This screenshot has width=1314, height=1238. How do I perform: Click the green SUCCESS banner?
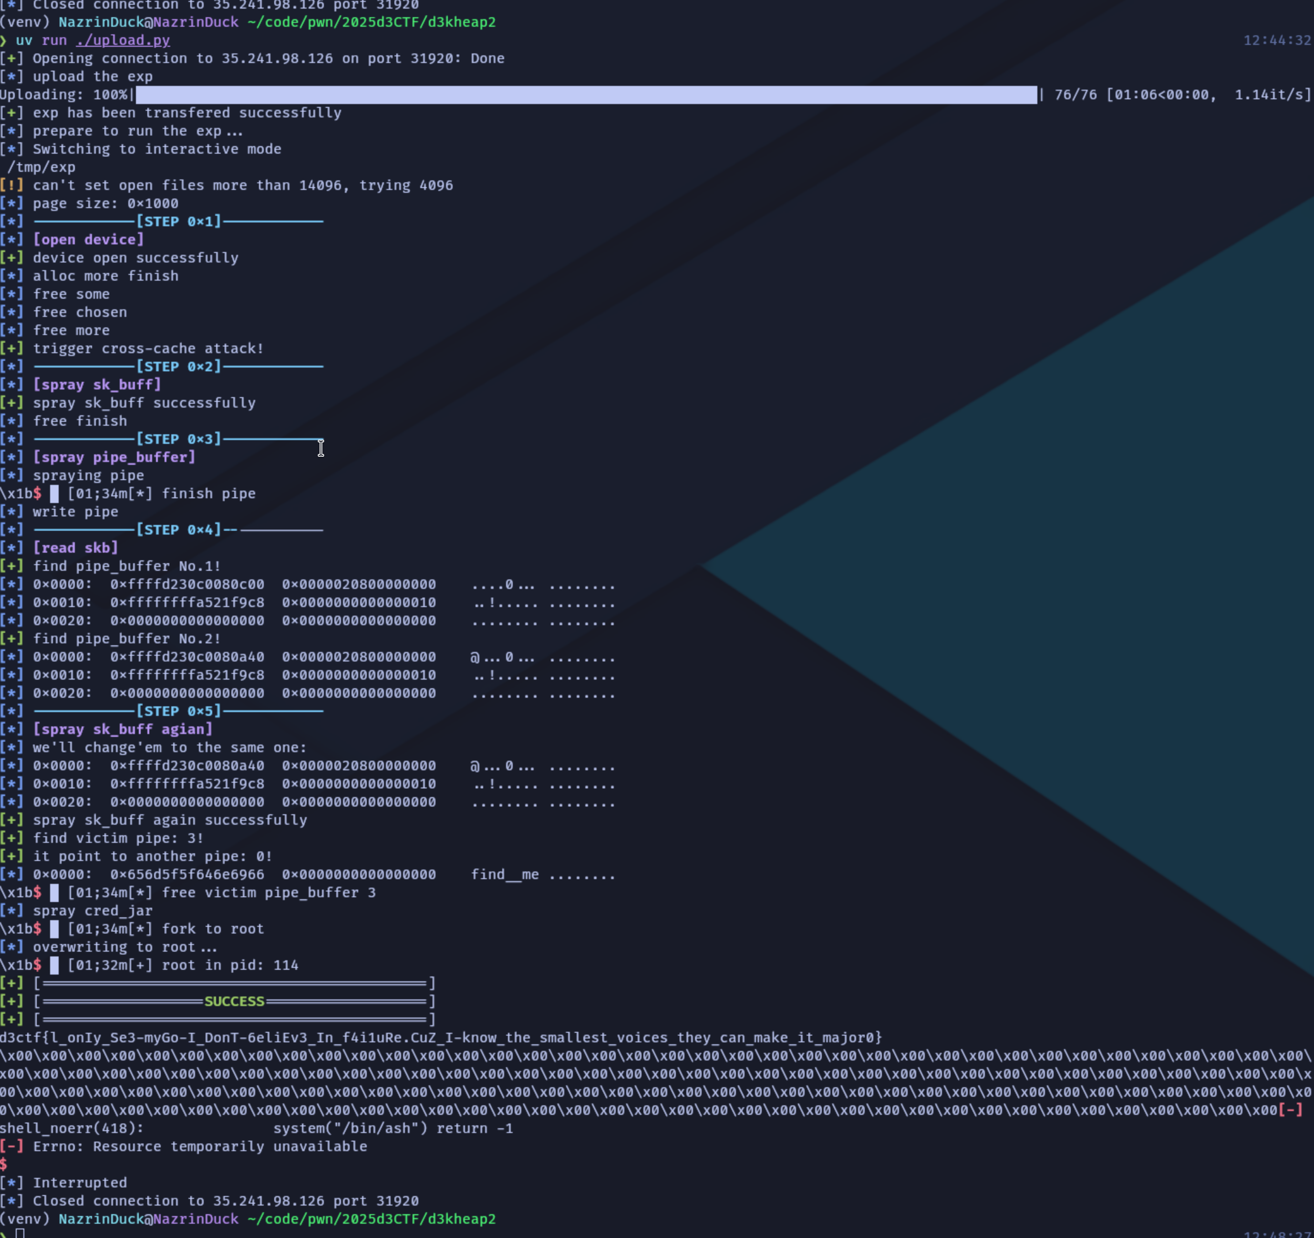pyautogui.click(x=234, y=1001)
